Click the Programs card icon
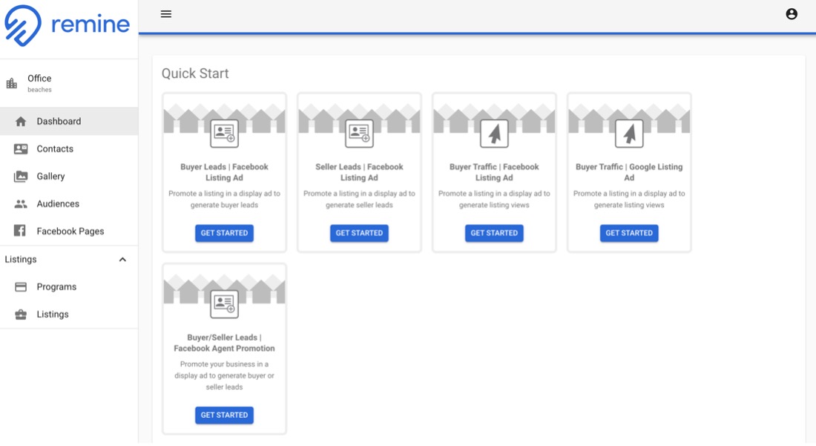This screenshot has height=446, width=816. coord(21,286)
